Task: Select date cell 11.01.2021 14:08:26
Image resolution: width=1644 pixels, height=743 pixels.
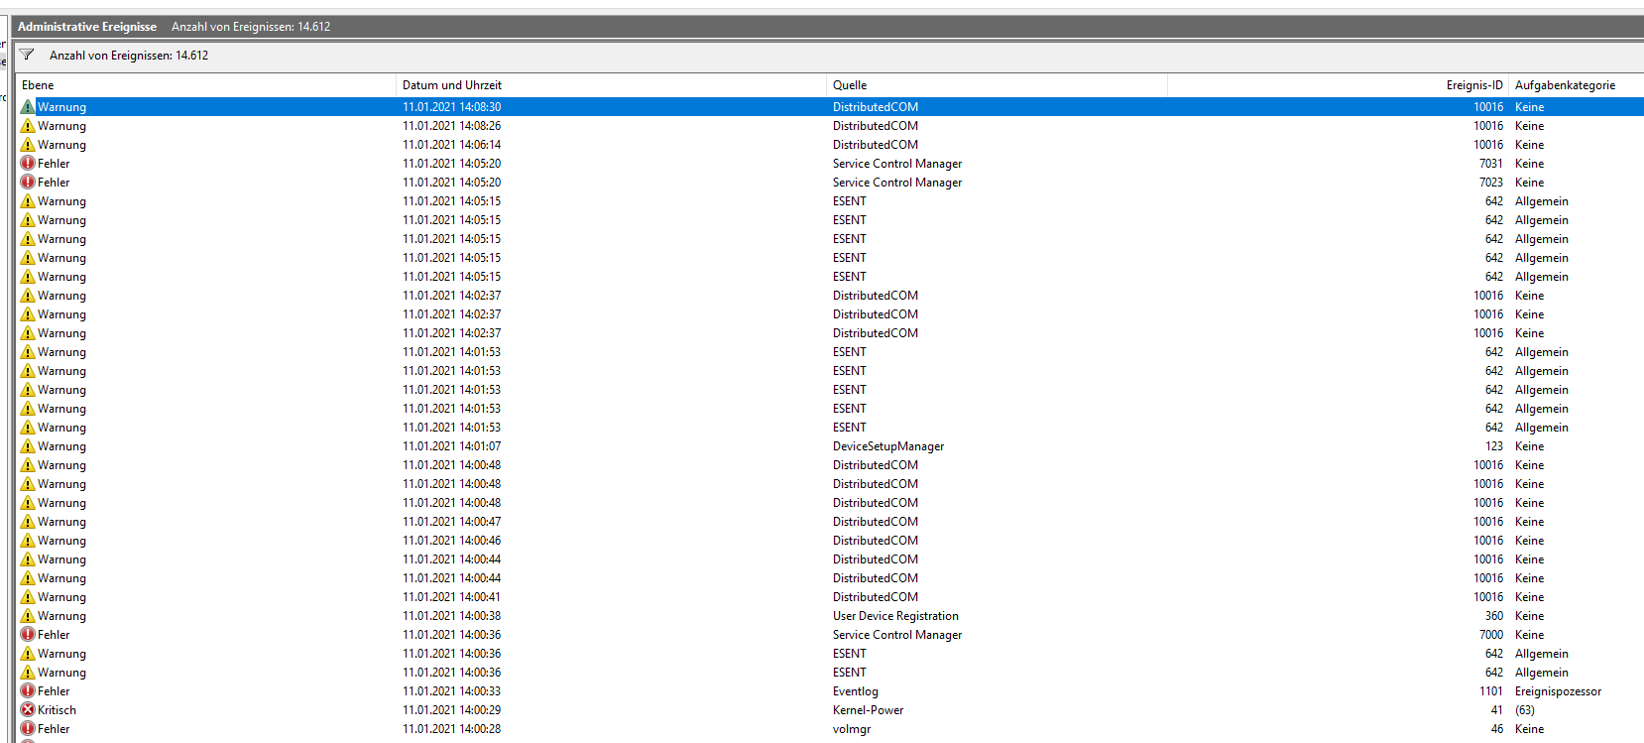Action: 451,125
